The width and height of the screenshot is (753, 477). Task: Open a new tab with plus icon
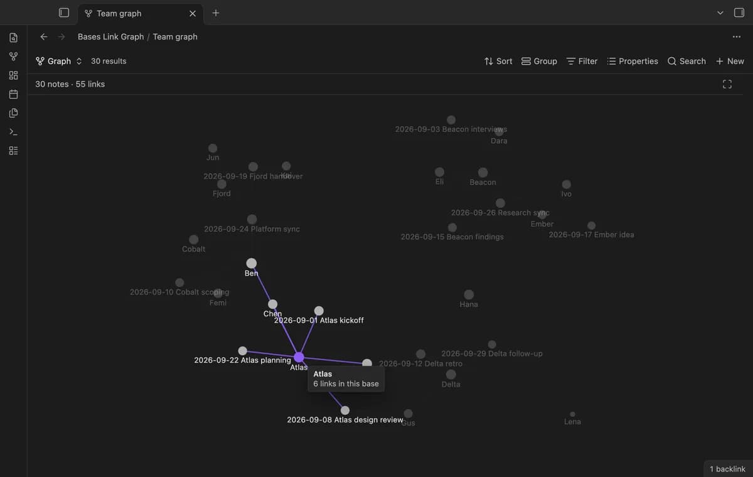[216, 13]
